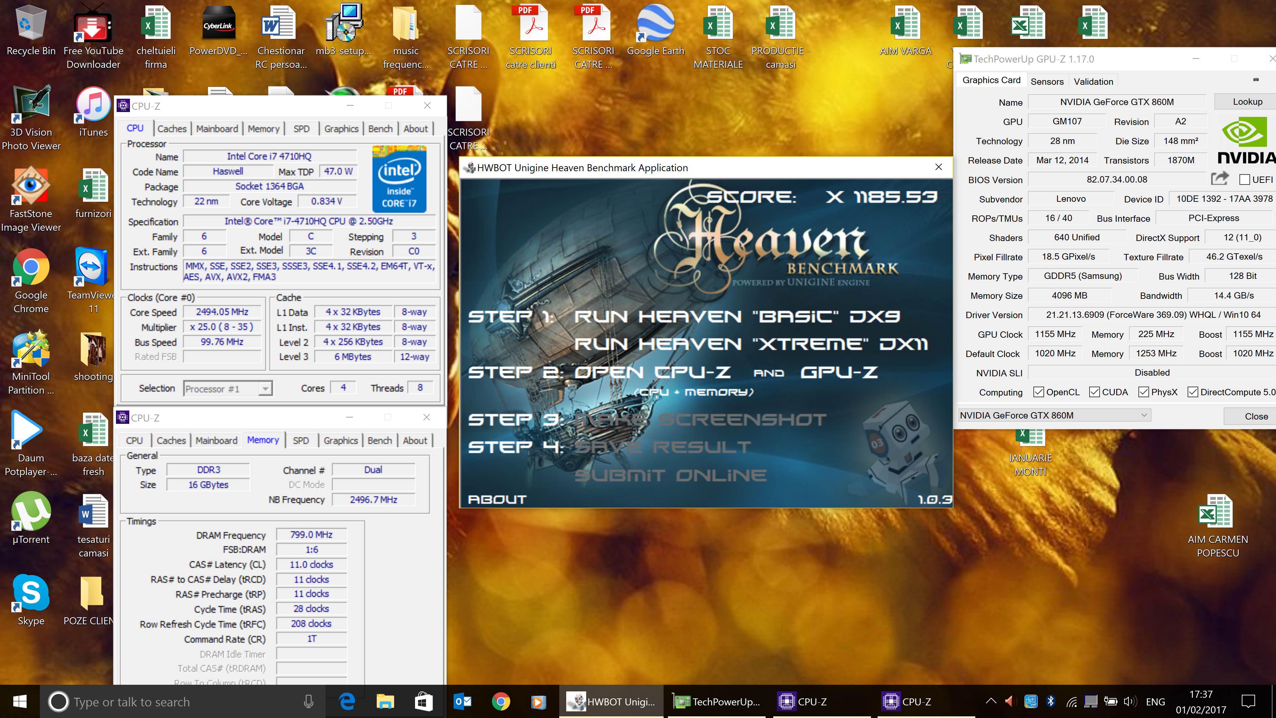Toggle the UEFI checkbox in GPU-Z
This screenshot has width=1276, height=718.
point(1245,179)
